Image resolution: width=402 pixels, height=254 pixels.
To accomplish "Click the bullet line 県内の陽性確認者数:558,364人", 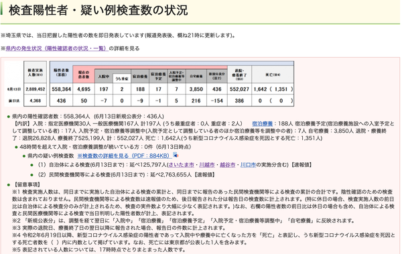I will [x=88, y=117].
